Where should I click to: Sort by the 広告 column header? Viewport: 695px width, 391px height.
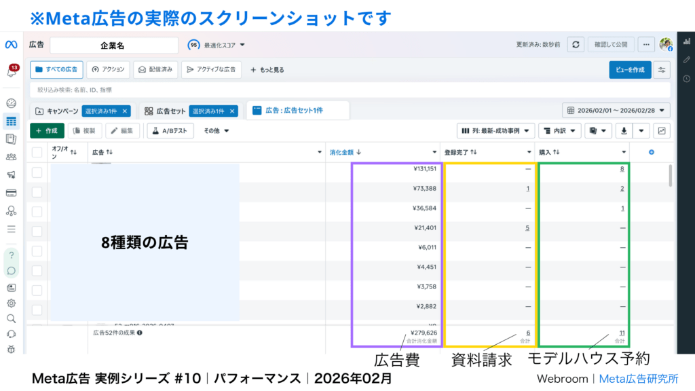tap(102, 152)
